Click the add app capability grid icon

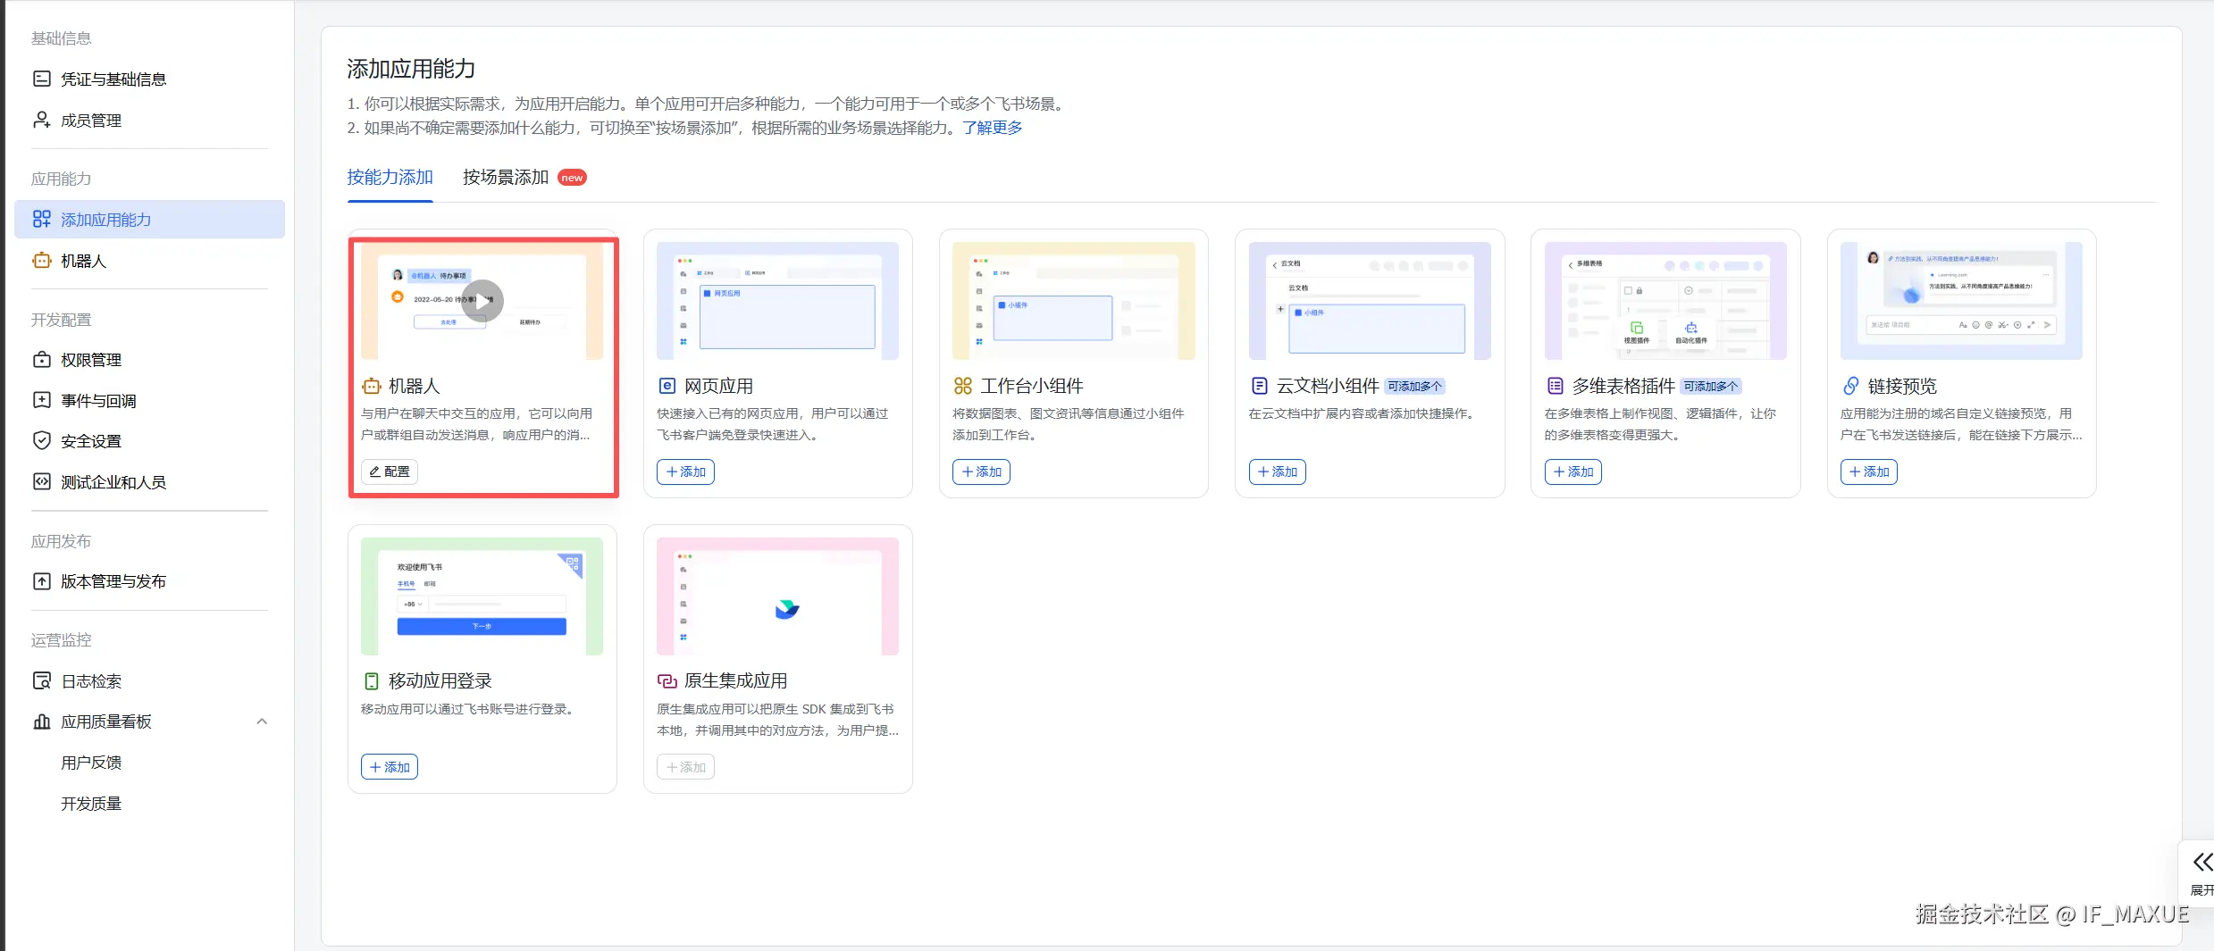tap(41, 219)
